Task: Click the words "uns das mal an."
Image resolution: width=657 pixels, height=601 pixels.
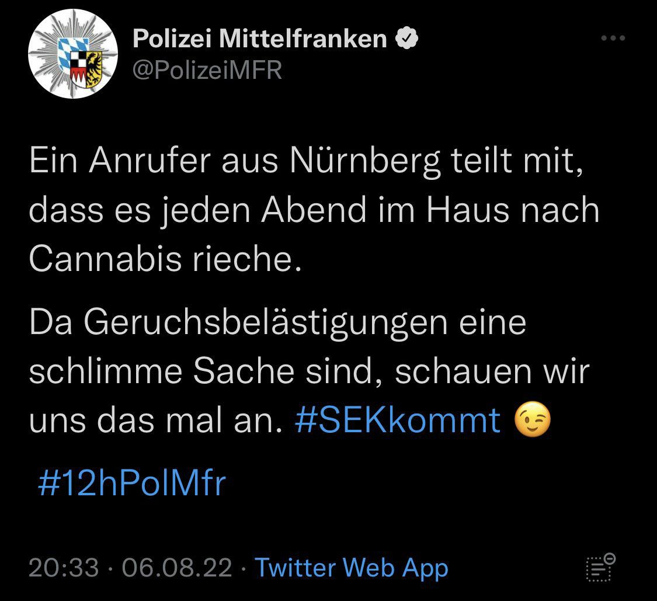Action: [151, 420]
